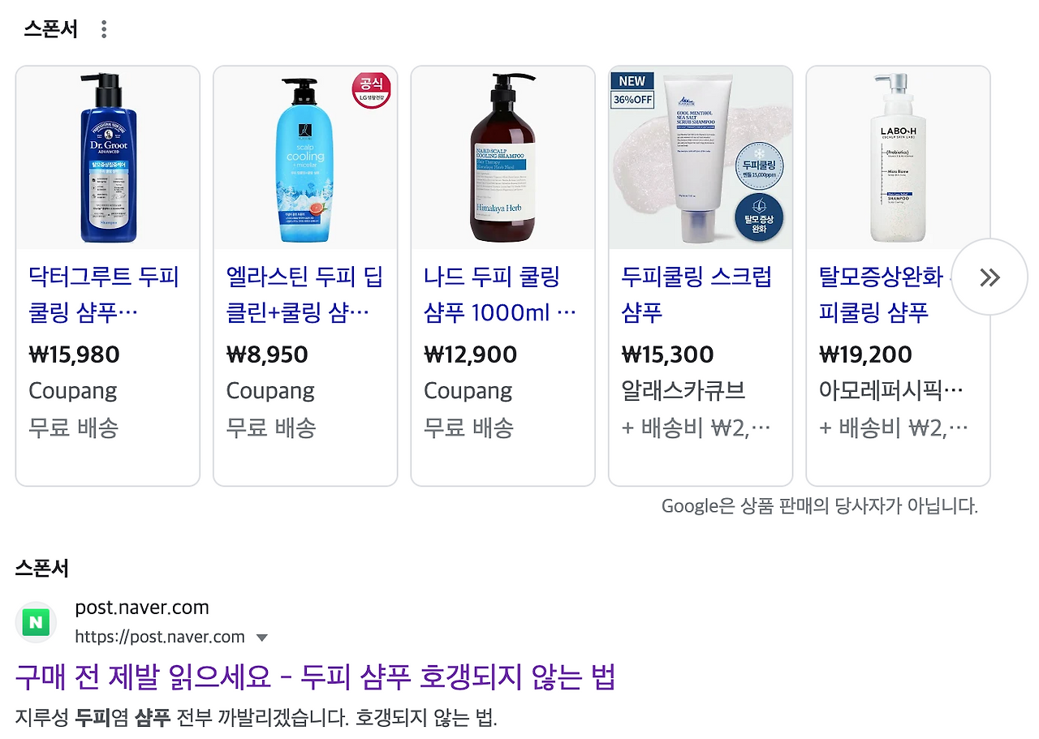Open the three-dot sponsor options menu
Viewport: 1039px width, 739px height.
tap(103, 30)
